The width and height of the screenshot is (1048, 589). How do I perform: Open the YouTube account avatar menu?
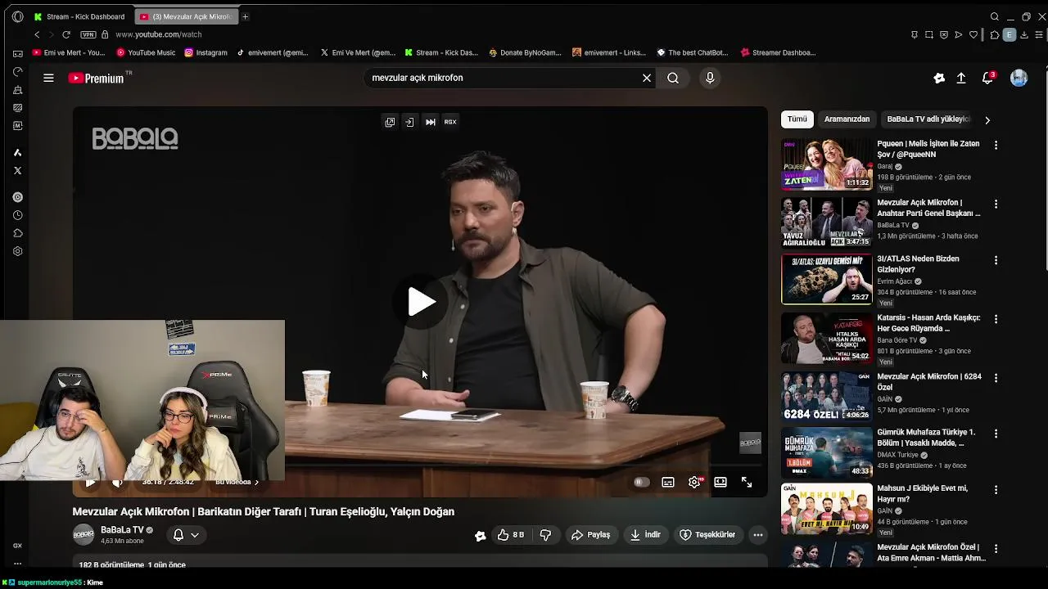tap(1019, 78)
